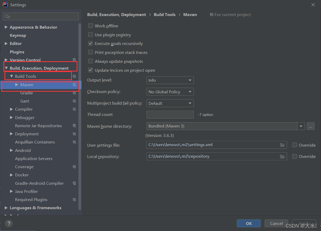Click the Thread count input field

170,115
